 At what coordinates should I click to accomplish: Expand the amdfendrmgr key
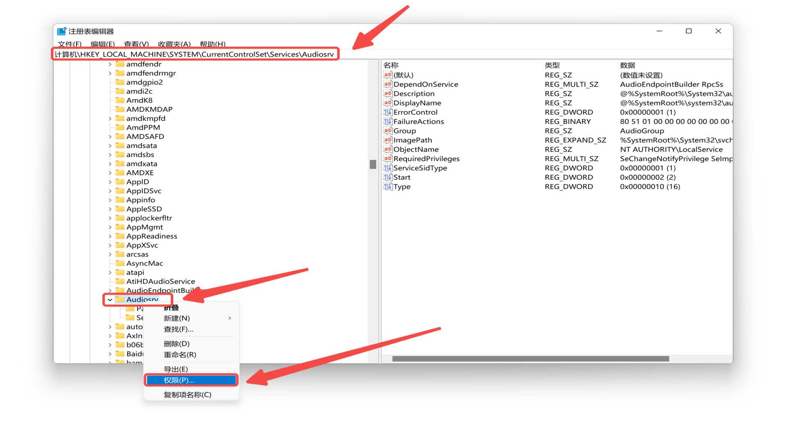[110, 73]
